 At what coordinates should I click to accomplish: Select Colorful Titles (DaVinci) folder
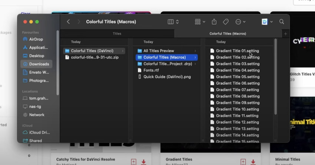coord(94,51)
